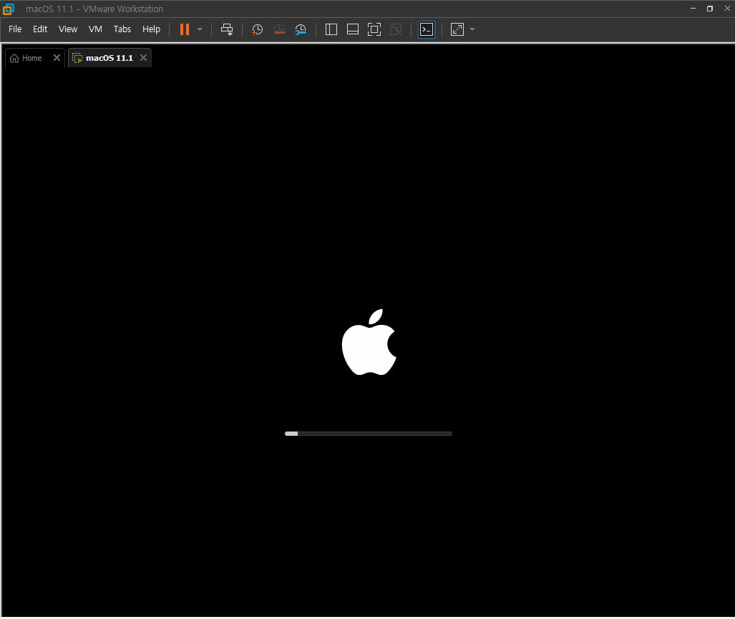Take a snapshot of the virtual machine
Screen dimensions: 735x619
(257, 29)
